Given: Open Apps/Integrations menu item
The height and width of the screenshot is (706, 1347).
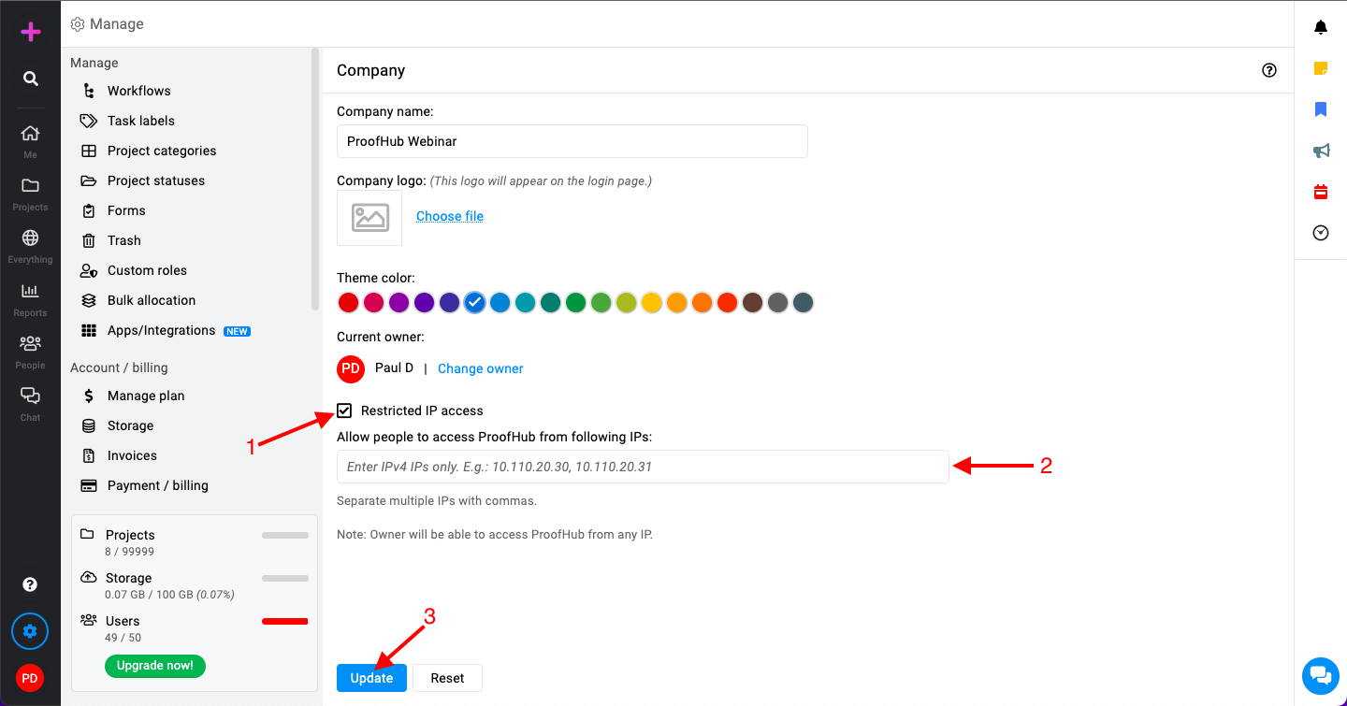Looking at the screenshot, I should (x=162, y=330).
